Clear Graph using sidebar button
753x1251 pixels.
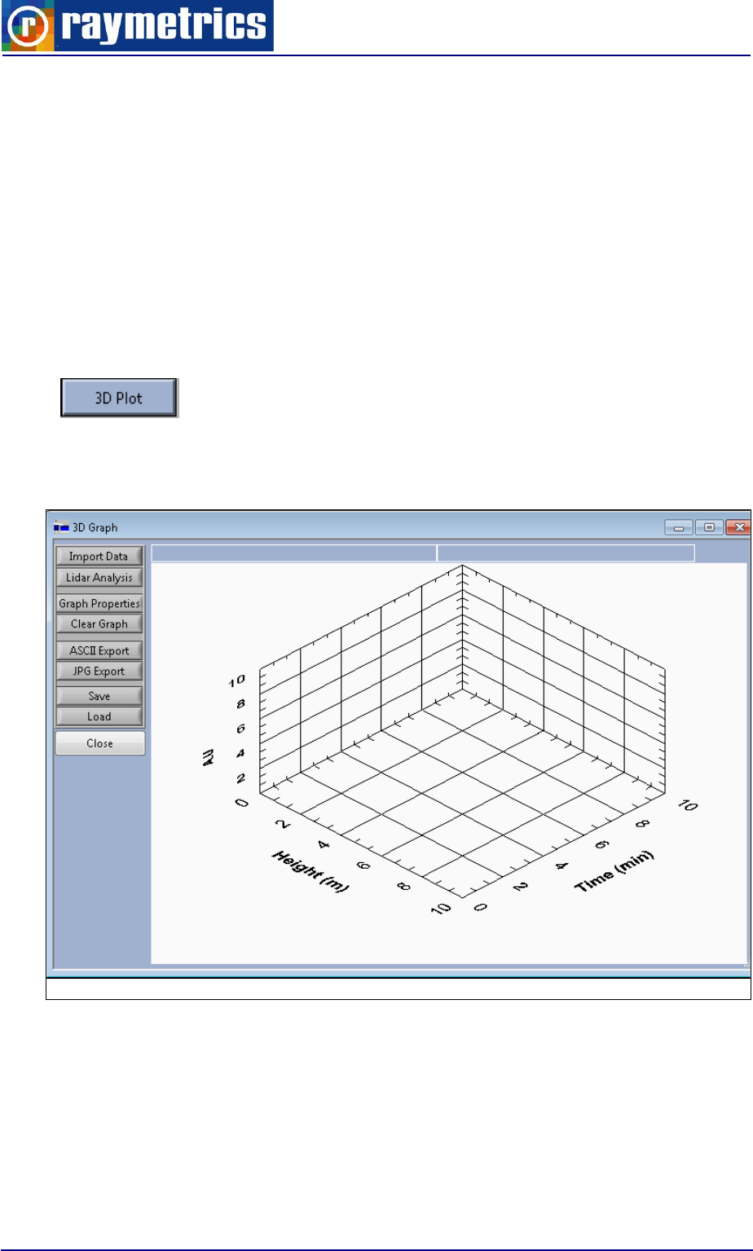99,624
